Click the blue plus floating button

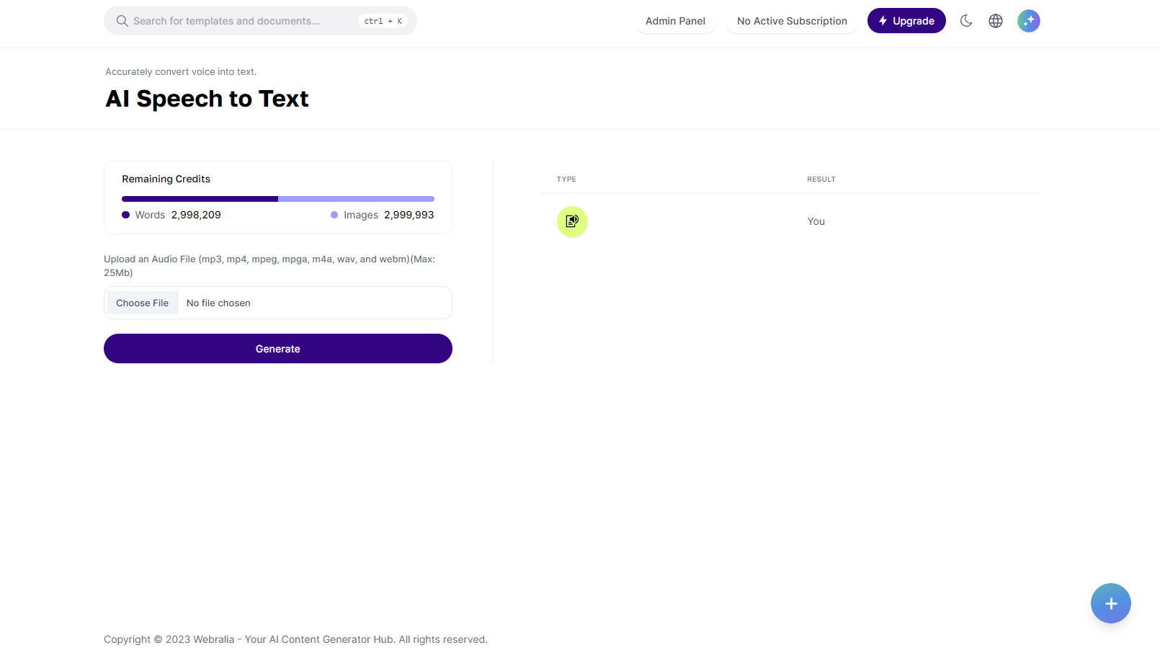(1110, 603)
